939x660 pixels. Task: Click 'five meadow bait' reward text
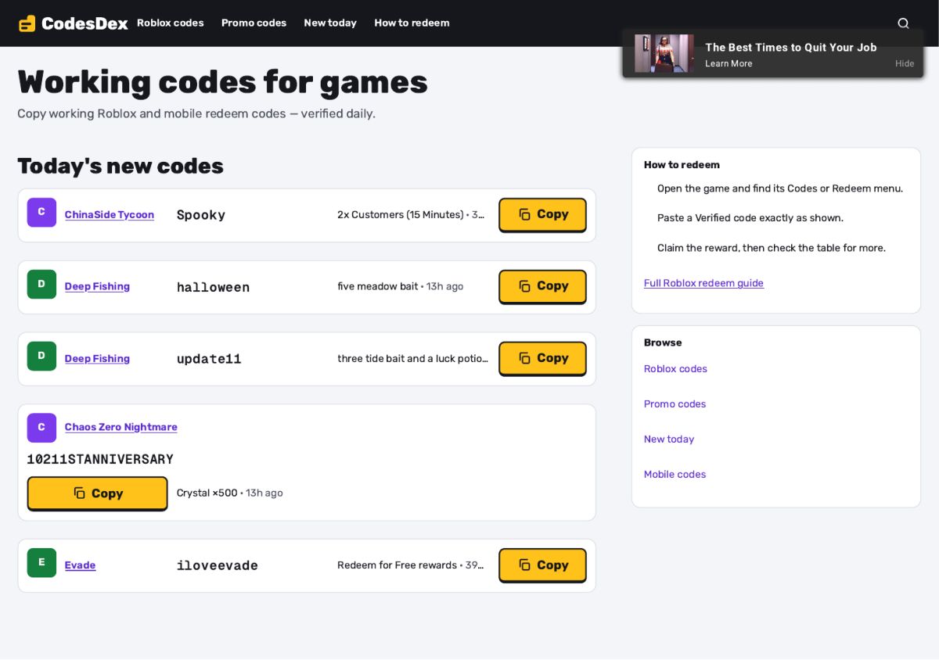tap(378, 287)
